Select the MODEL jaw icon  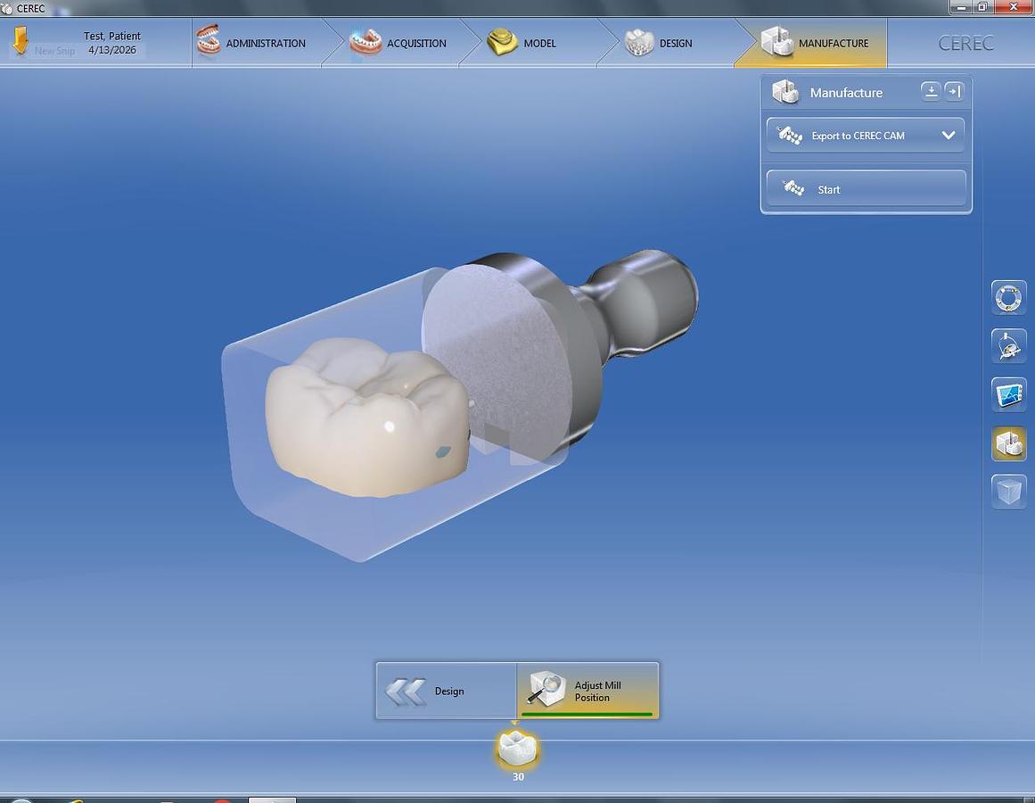(x=501, y=42)
